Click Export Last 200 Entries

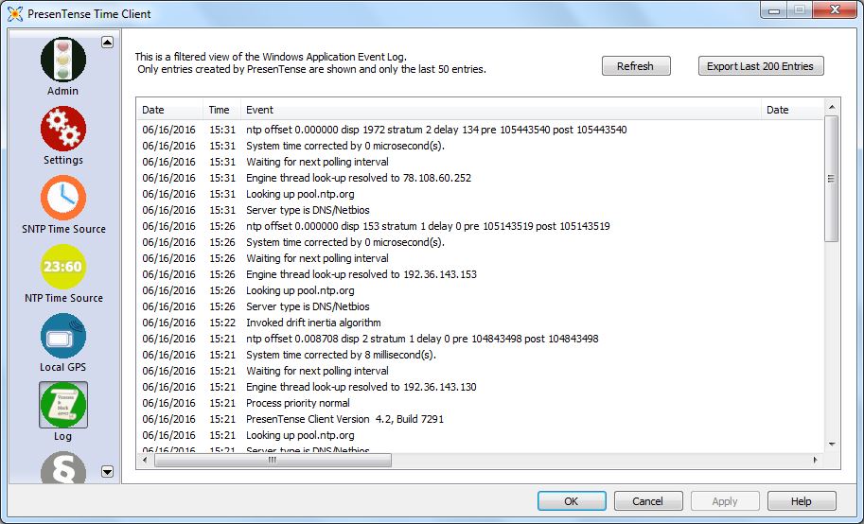(x=761, y=66)
